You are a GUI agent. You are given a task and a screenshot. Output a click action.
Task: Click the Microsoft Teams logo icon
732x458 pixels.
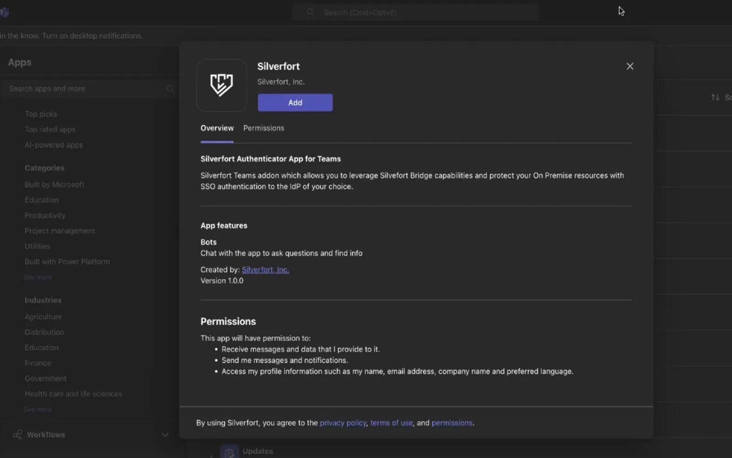click(x=5, y=12)
